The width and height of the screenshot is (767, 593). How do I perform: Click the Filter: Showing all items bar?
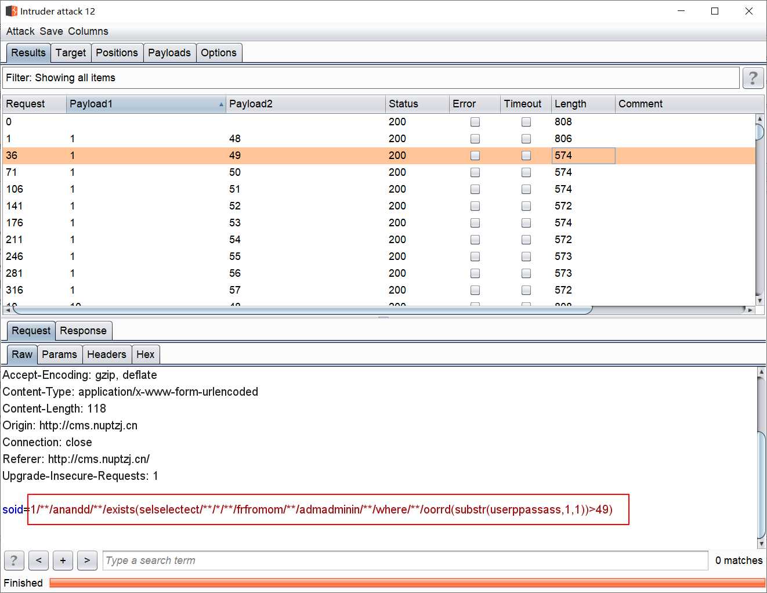coord(371,78)
